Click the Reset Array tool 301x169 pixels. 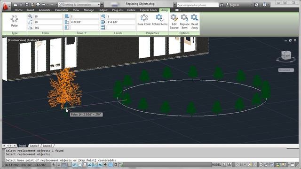(194, 22)
